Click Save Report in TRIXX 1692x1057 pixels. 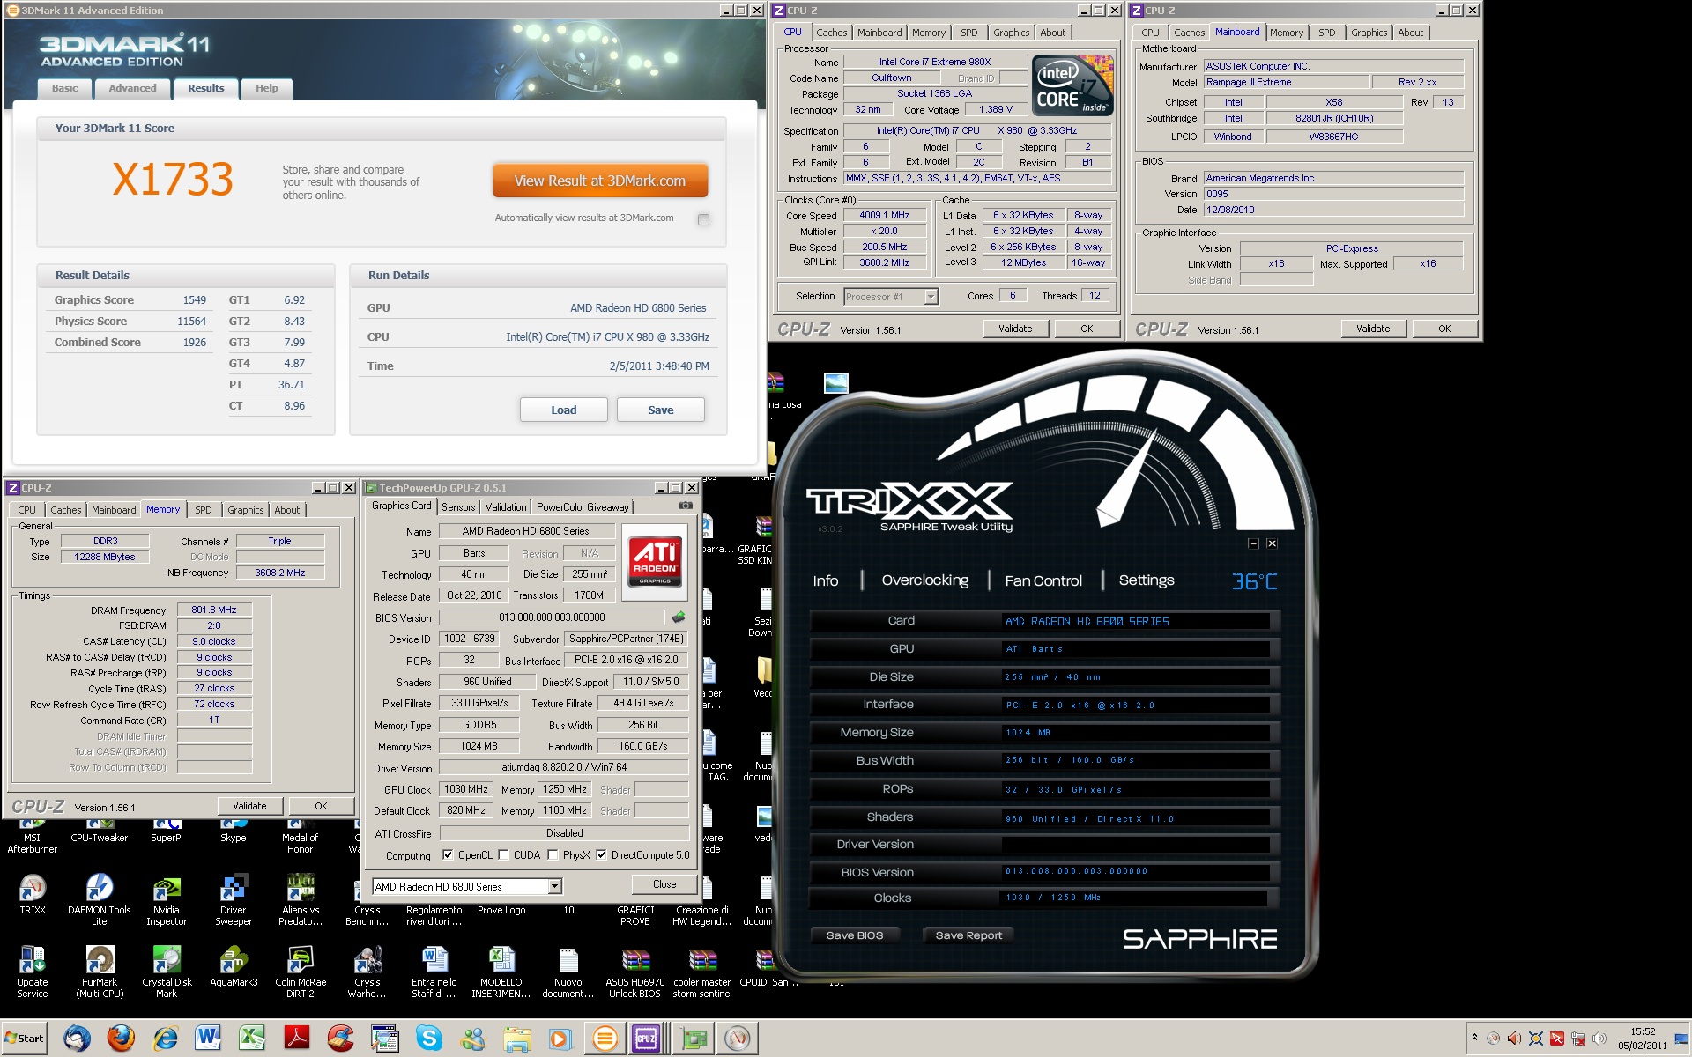point(968,935)
